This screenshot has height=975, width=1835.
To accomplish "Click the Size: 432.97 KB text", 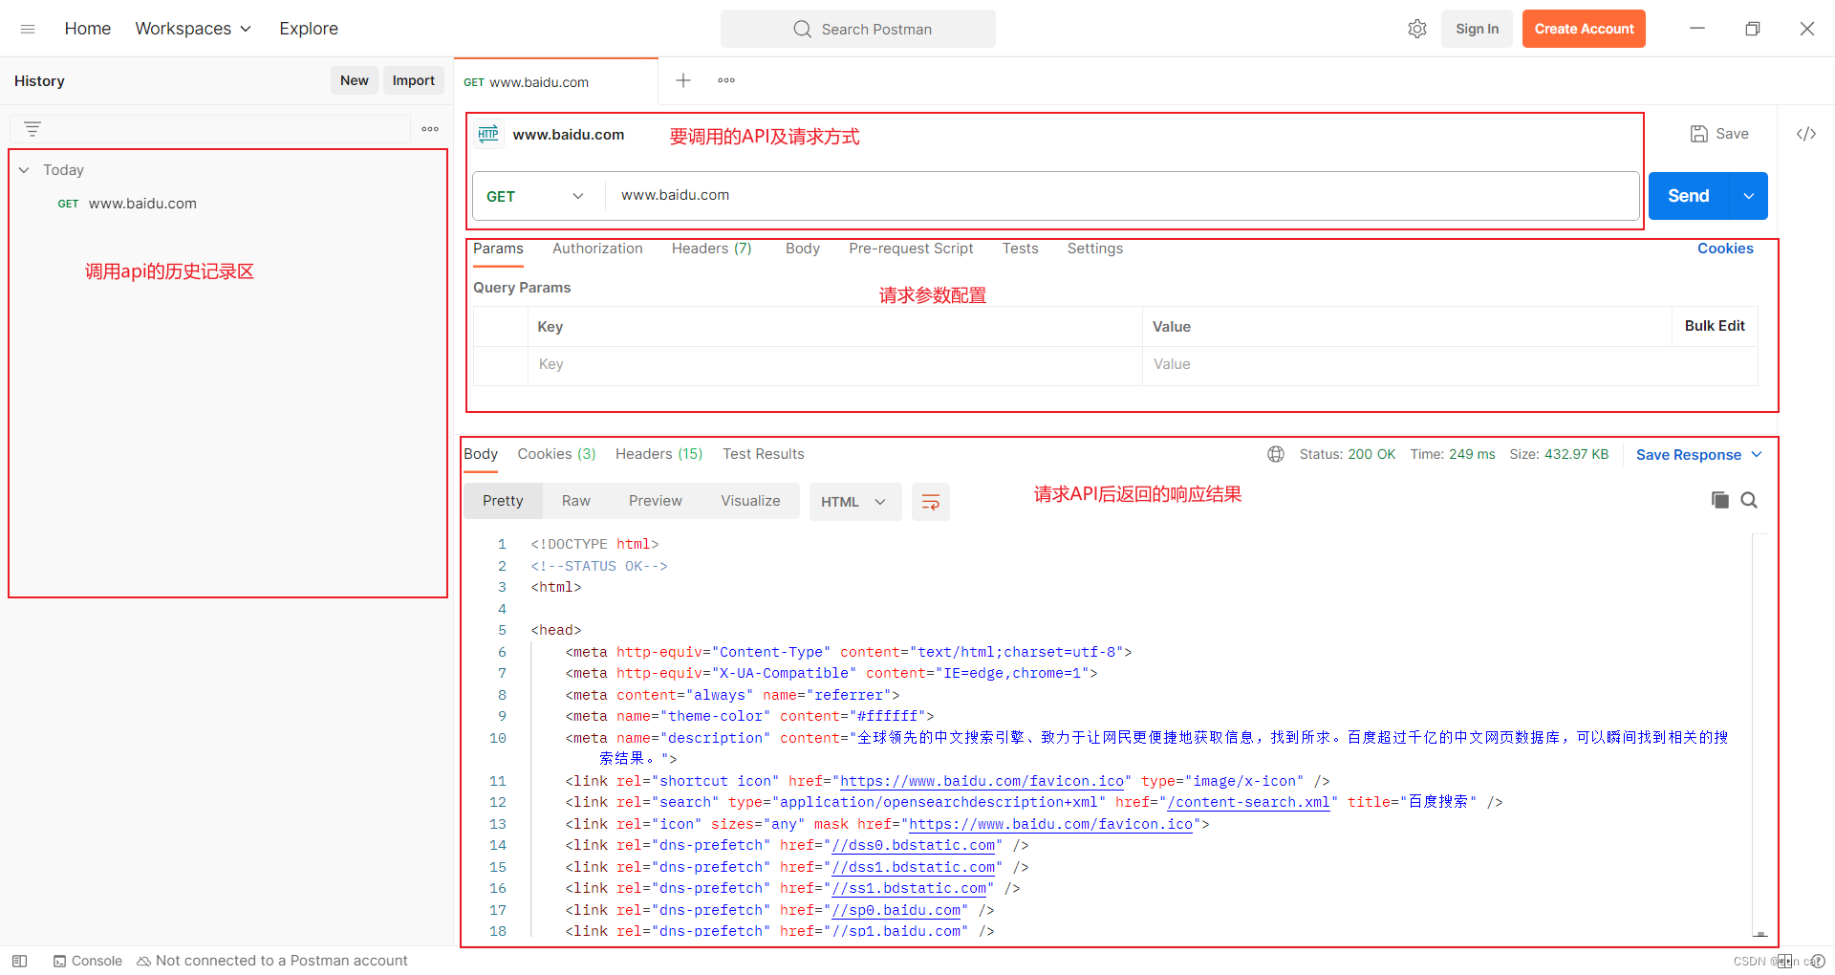I will coord(1559,454).
